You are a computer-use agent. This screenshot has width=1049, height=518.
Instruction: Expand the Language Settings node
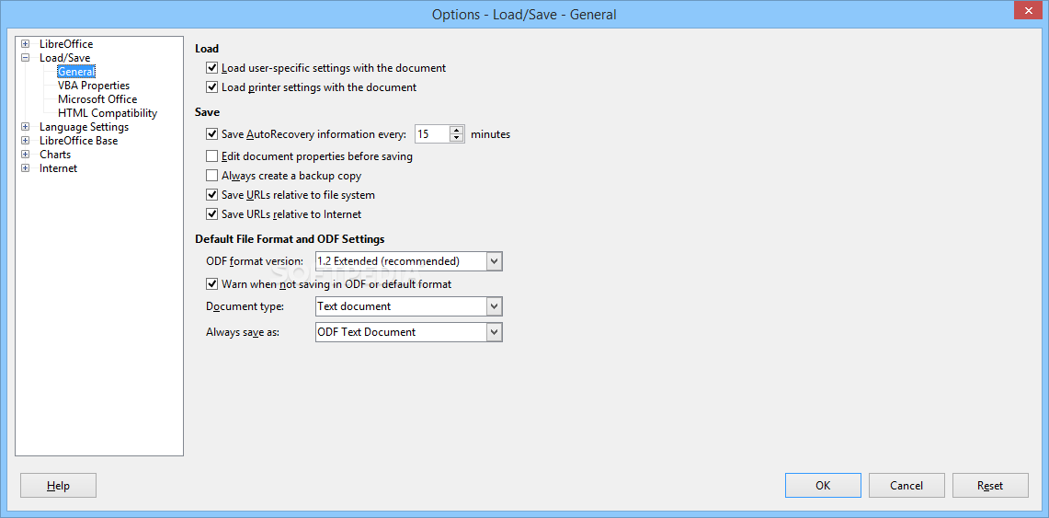(x=26, y=127)
